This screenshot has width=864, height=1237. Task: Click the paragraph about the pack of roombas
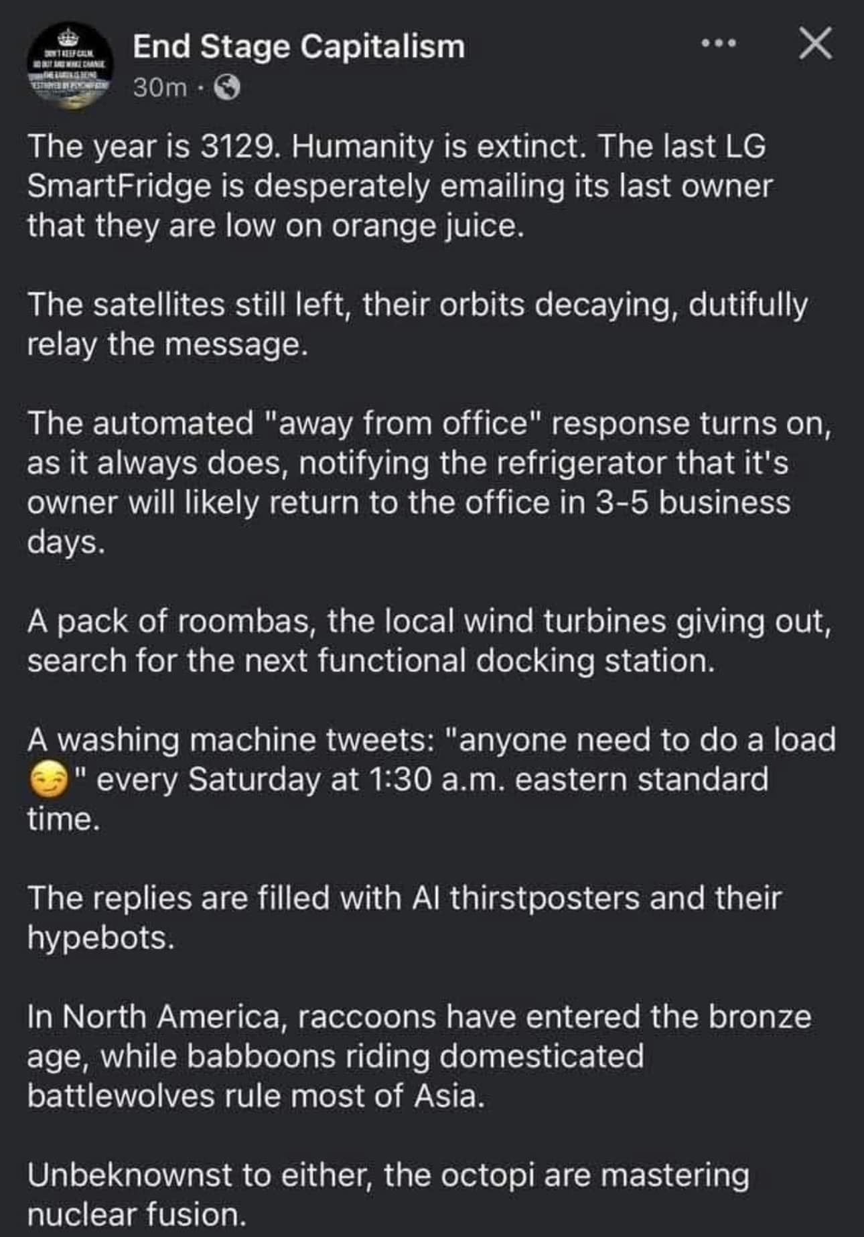(429, 641)
